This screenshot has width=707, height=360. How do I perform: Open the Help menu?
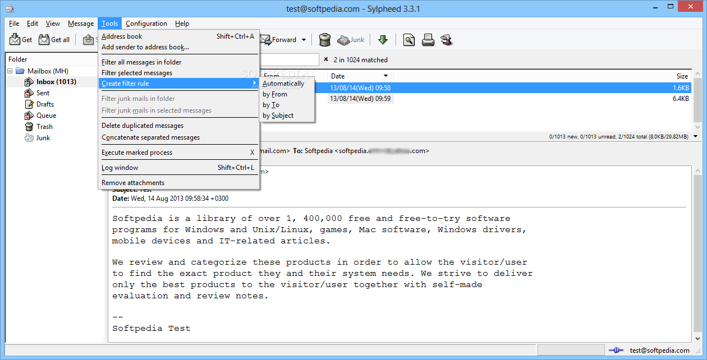coord(182,24)
